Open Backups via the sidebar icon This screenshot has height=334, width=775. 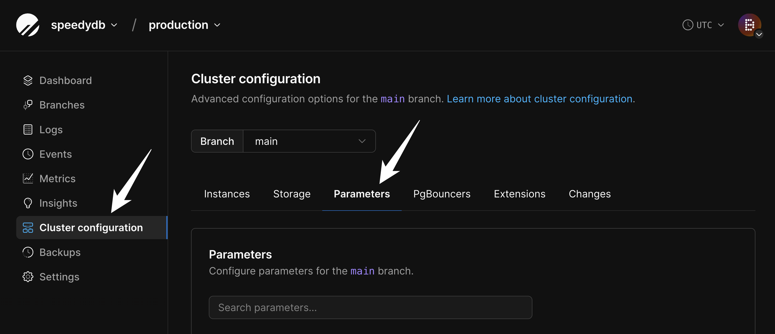[x=28, y=252]
